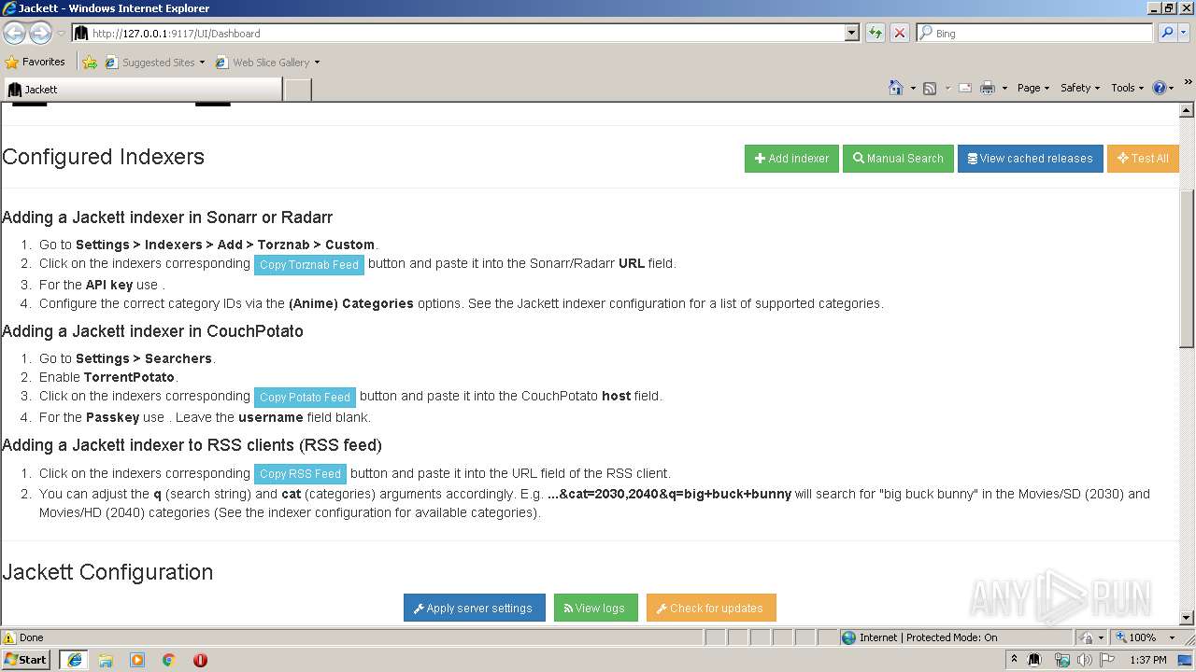Click the Jackett Configuration heading

(107, 572)
